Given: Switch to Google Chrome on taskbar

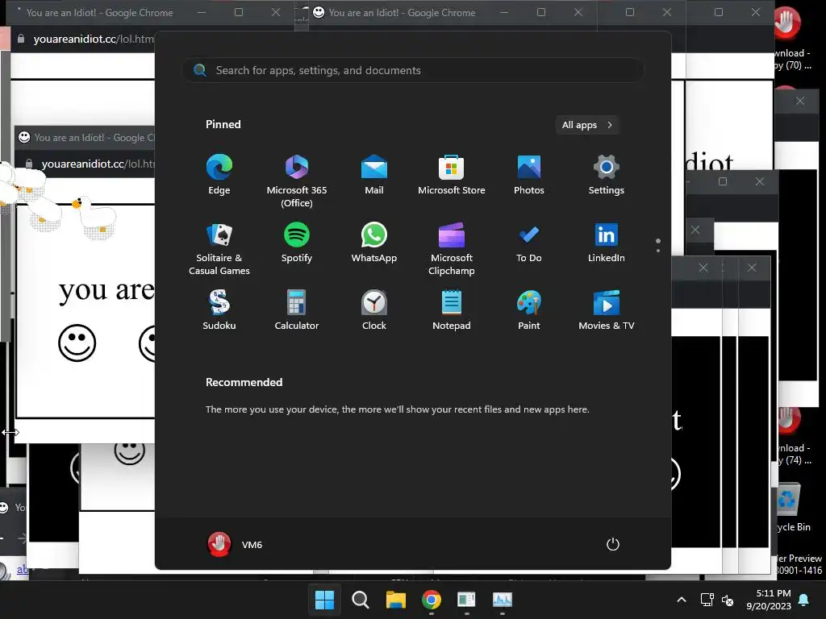Looking at the screenshot, I should [431, 600].
